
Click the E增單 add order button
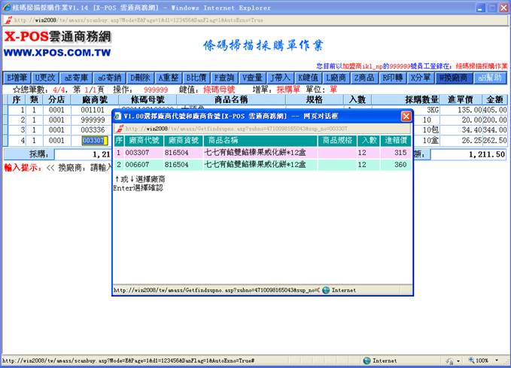[17, 78]
